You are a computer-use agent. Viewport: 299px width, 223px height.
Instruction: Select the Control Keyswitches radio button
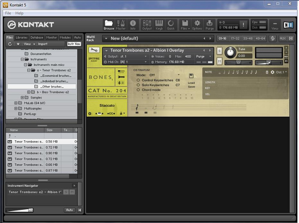click(x=138, y=80)
